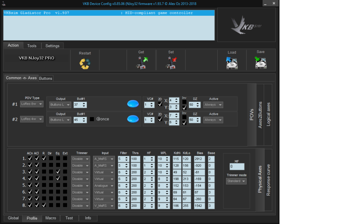
Task: Open the Macro tab
Action: click(51, 218)
